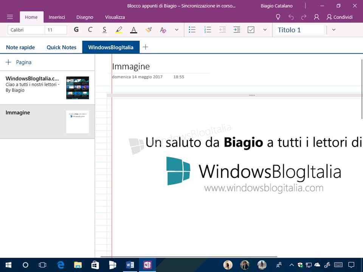Open the hamburger navigation menu

click(10, 17)
